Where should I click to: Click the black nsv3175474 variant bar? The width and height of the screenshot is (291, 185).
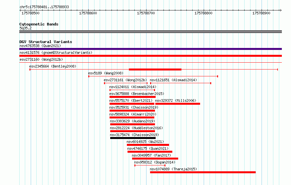click(133, 138)
